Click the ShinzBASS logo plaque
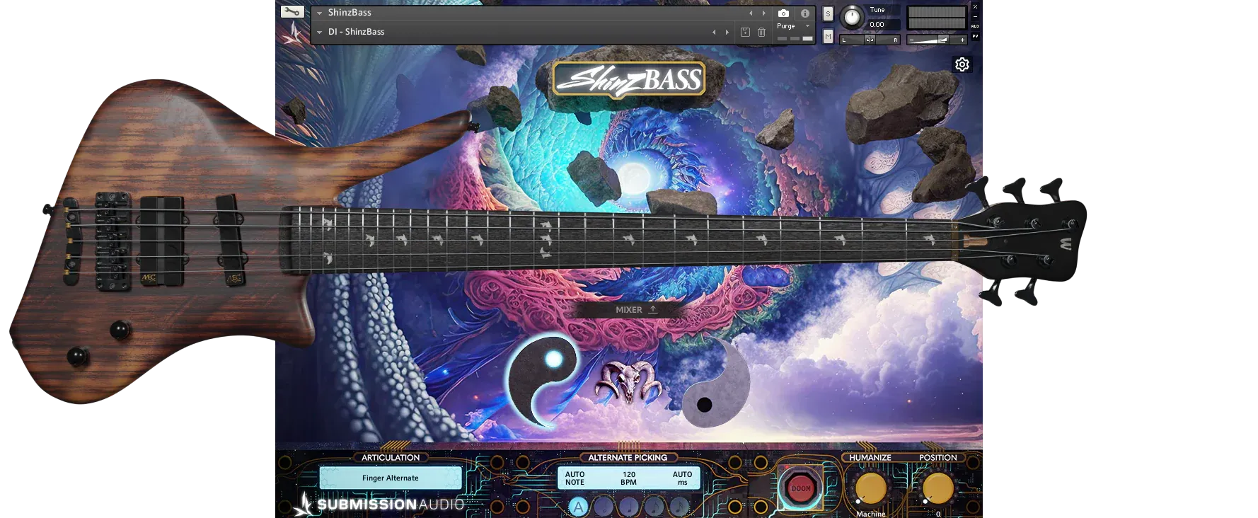The height and width of the screenshot is (518, 1258). [x=629, y=80]
